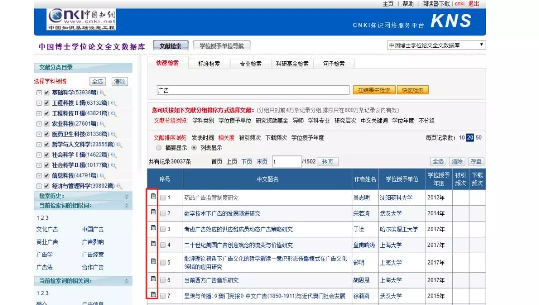539x305 pixels.
Task: Click the page number input field
Action: tap(285, 161)
